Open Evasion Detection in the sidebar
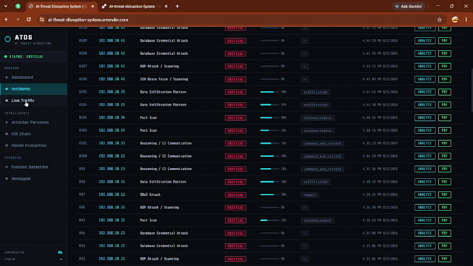This screenshot has height=266, width=473. click(x=29, y=167)
